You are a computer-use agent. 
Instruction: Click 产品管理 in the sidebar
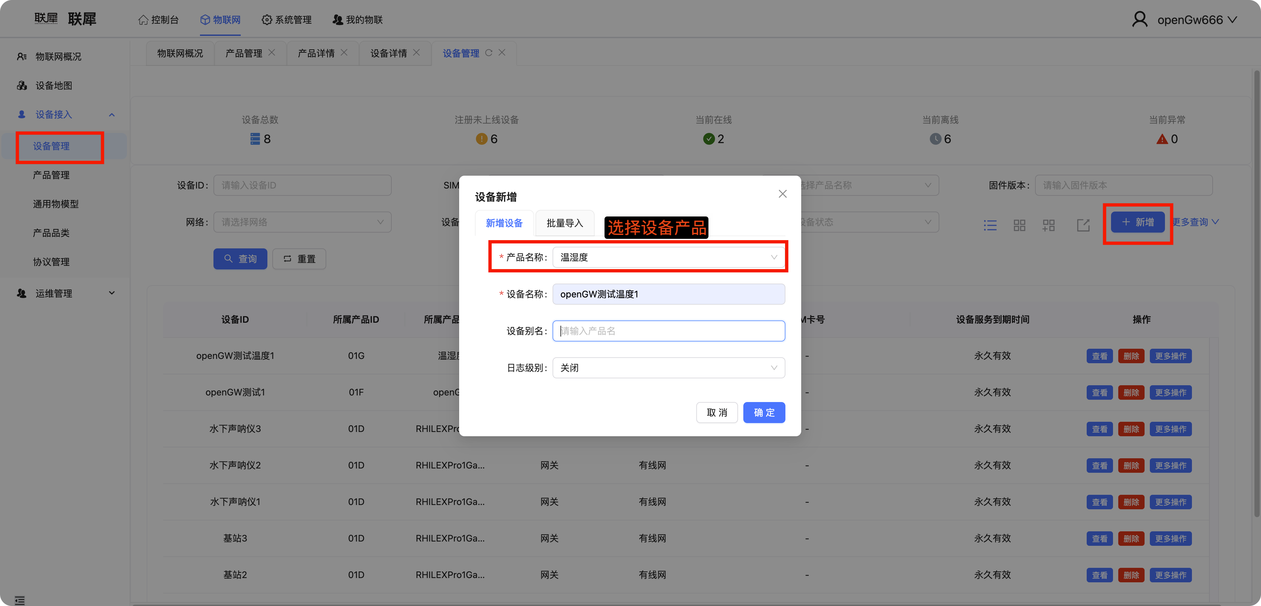pyautogui.click(x=51, y=175)
